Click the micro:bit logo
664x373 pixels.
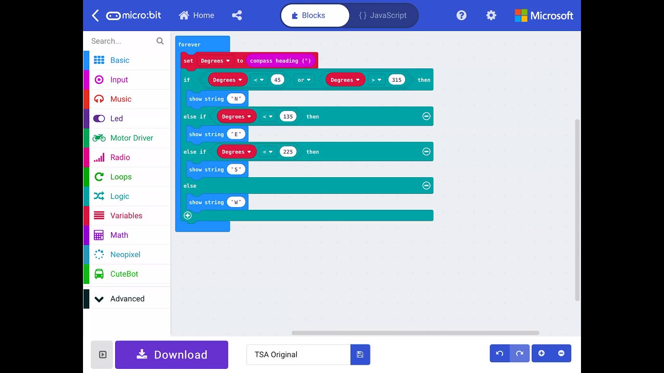point(134,16)
